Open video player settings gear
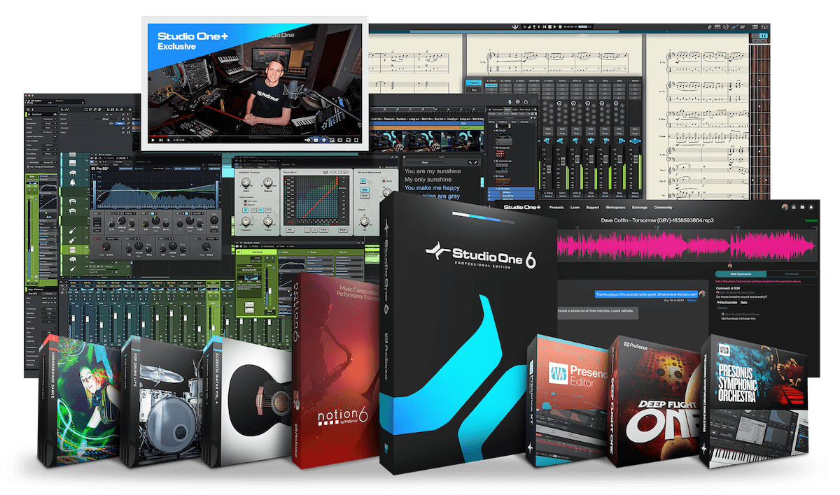The width and height of the screenshot is (840, 495). pyautogui.click(x=324, y=140)
